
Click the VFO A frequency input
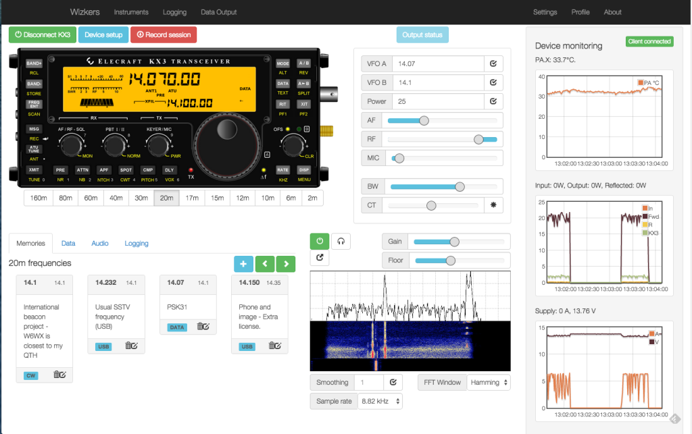[438, 63]
